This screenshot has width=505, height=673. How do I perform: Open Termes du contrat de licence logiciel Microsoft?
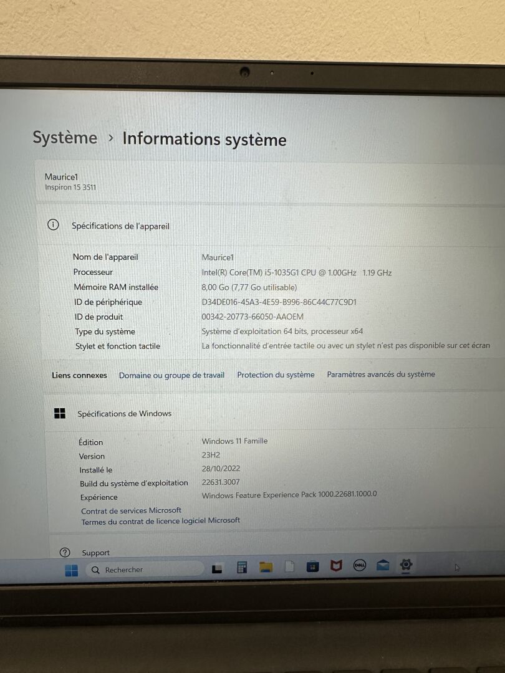(x=161, y=521)
